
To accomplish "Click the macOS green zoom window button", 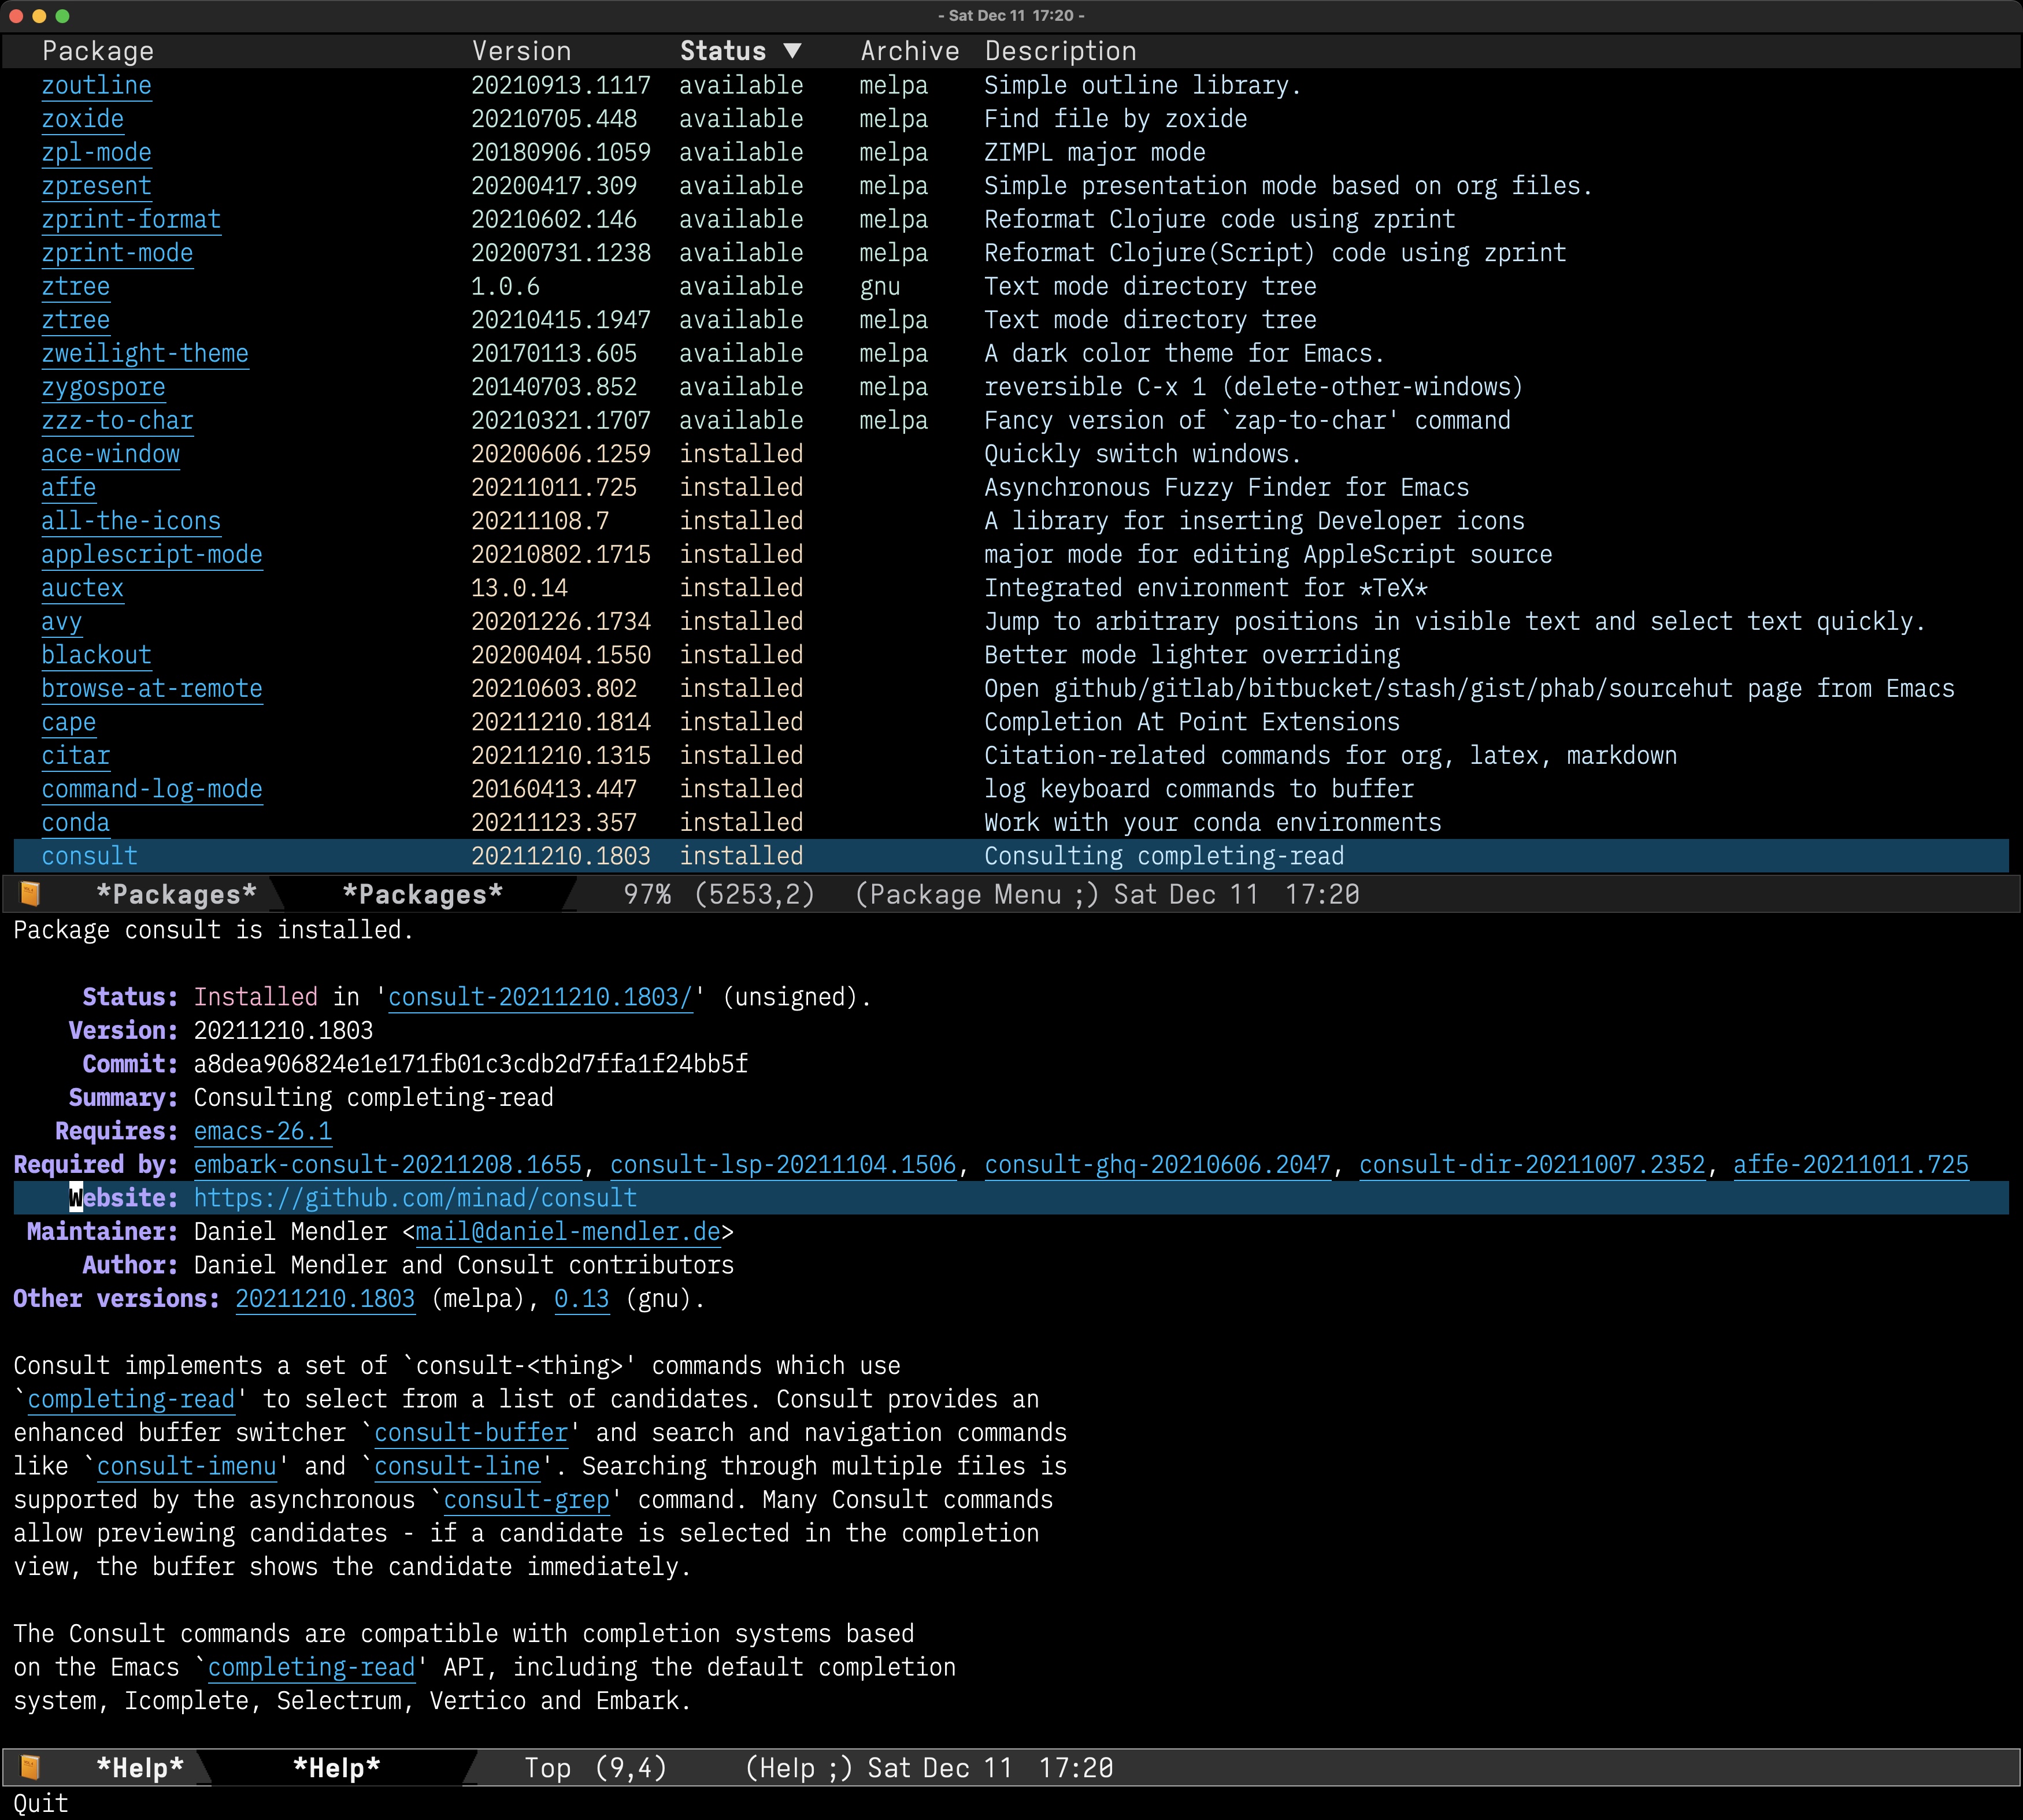I will click(63, 16).
